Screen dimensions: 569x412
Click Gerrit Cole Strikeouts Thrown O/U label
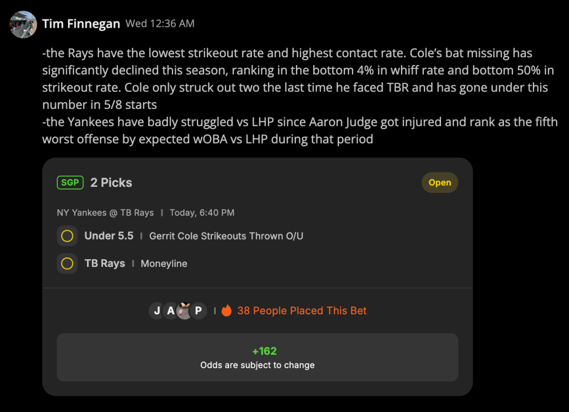click(x=226, y=236)
